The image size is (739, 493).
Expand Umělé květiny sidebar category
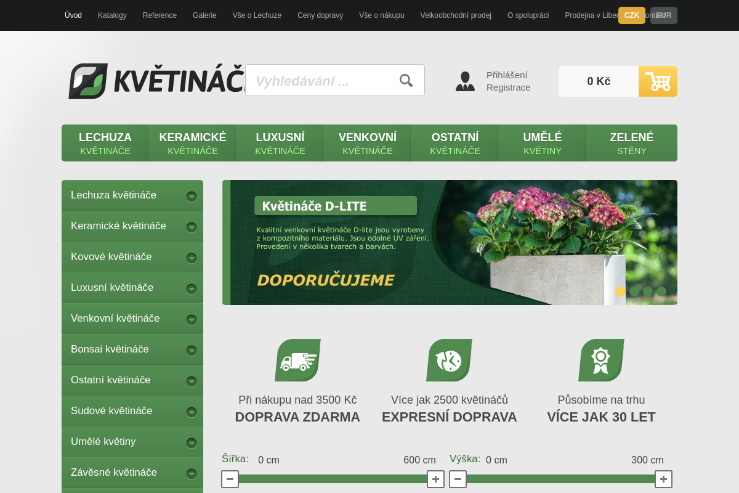pos(192,442)
